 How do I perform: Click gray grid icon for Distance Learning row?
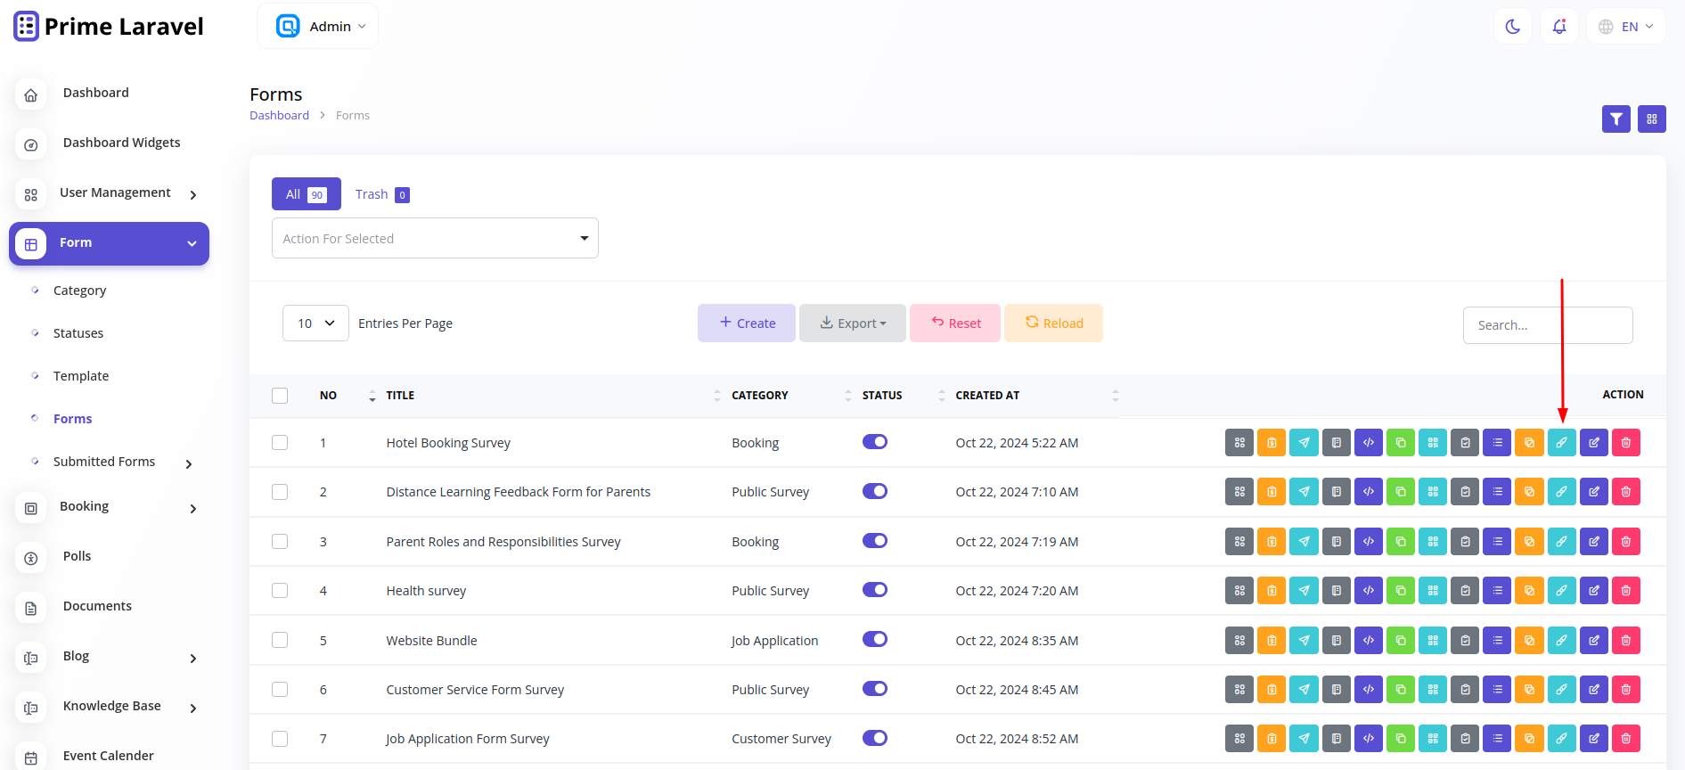1239,492
